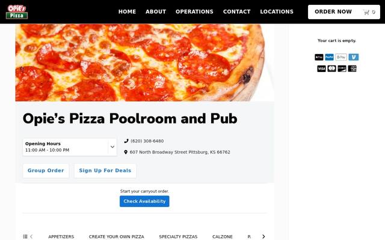Screen dimensions: 385x240
Task: Open the CONTACT nav item
Action: [x=236, y=12]
